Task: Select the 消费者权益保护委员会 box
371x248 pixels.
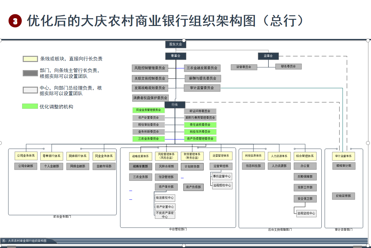Action: point(150,98)
